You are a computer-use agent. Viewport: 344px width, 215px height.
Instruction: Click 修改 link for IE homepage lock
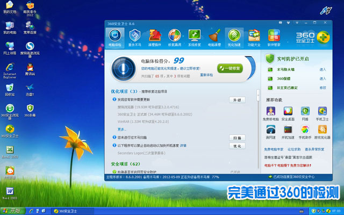click(x=322, y=88)
